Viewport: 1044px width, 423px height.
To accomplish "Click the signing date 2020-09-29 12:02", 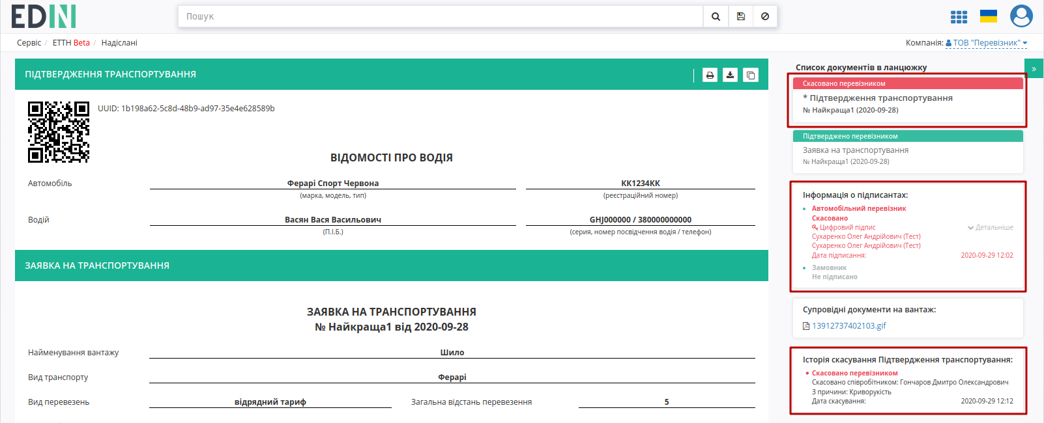I will (987, 255).
